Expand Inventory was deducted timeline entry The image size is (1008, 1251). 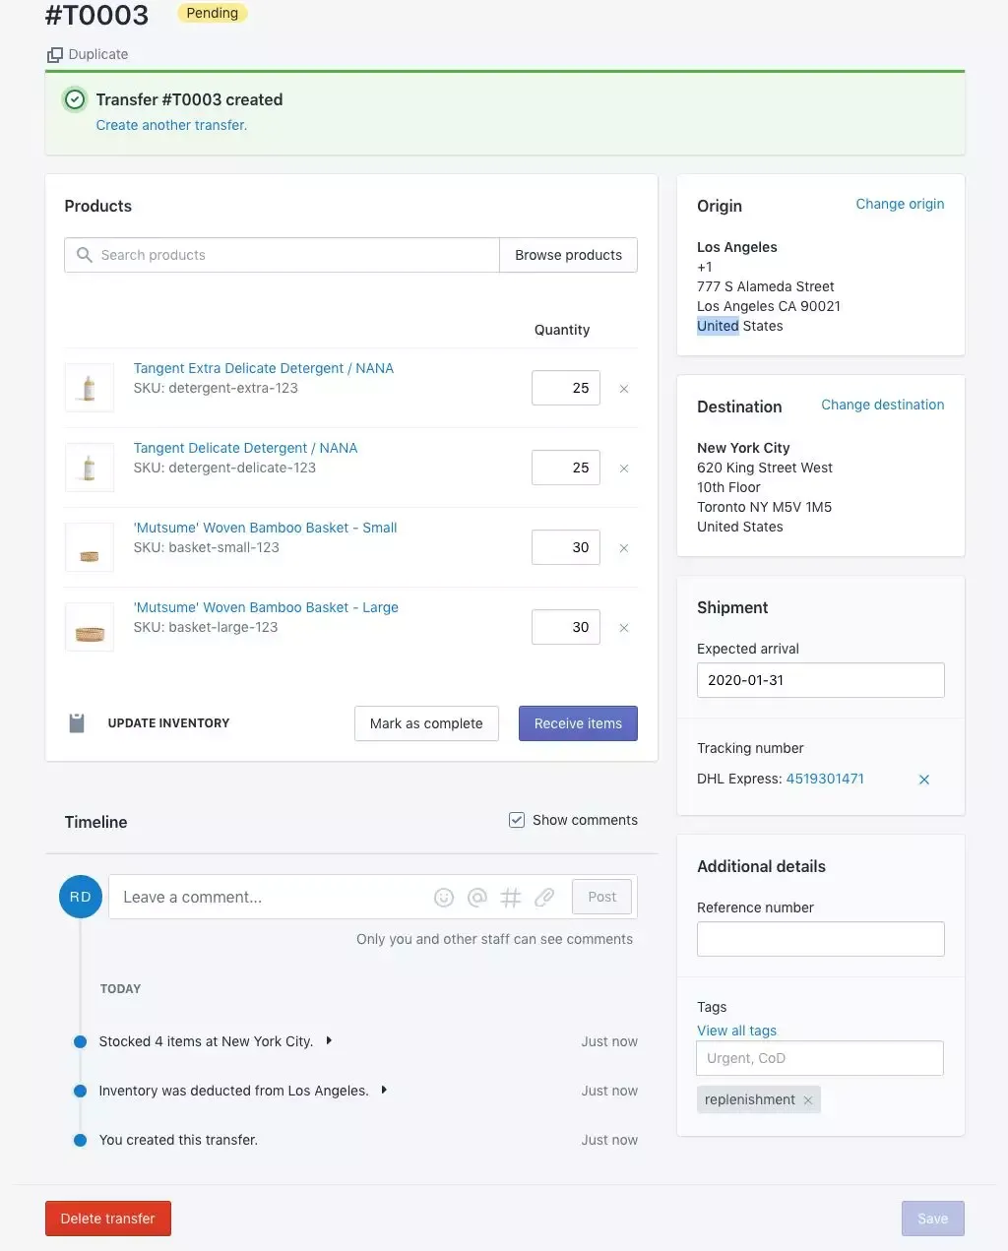click(384, 1090)
